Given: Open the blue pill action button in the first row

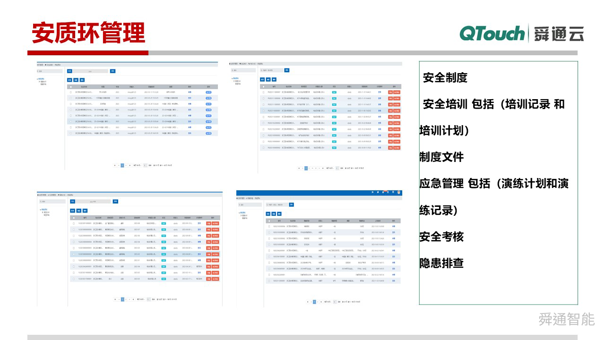Looking at the screenshot, I should (209, 91).
